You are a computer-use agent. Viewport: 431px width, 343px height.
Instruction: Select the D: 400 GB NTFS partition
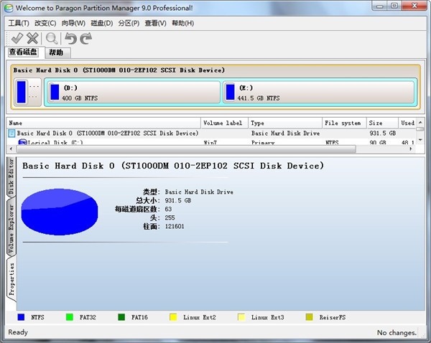point(132,93)
